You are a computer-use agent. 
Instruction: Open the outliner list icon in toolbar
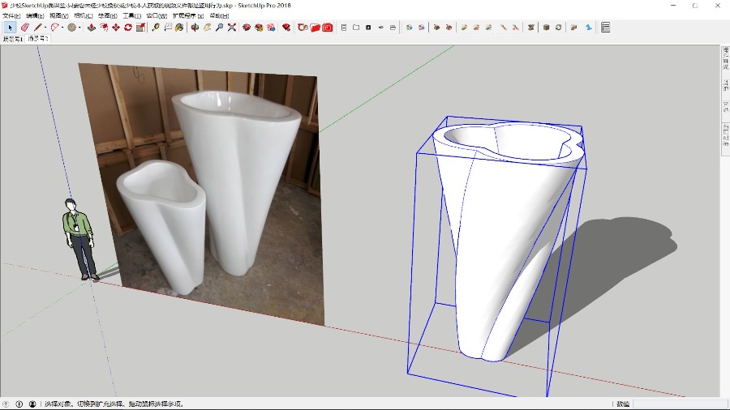(x=605, y=28)
